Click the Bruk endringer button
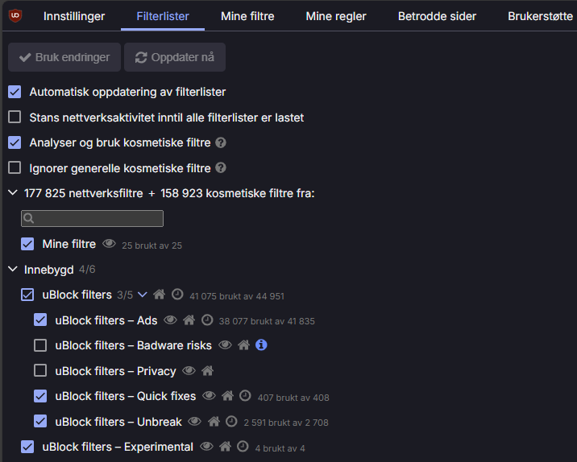This screenshot has height=462, width=577. click(64, 57)
